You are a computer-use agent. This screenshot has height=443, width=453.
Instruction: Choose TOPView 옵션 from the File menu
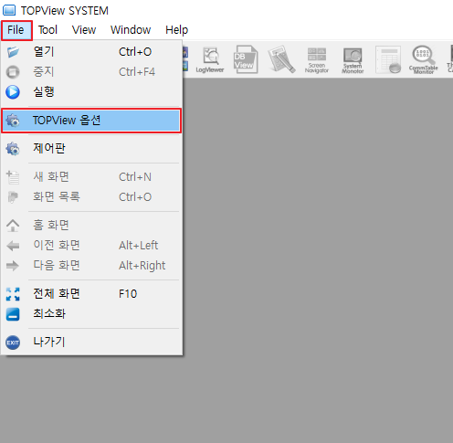tap(91, 121)
